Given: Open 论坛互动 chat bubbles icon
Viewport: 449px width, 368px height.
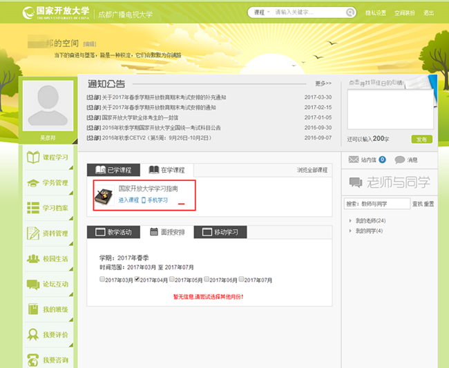Looking at the screenshot, I should point(33,284).
